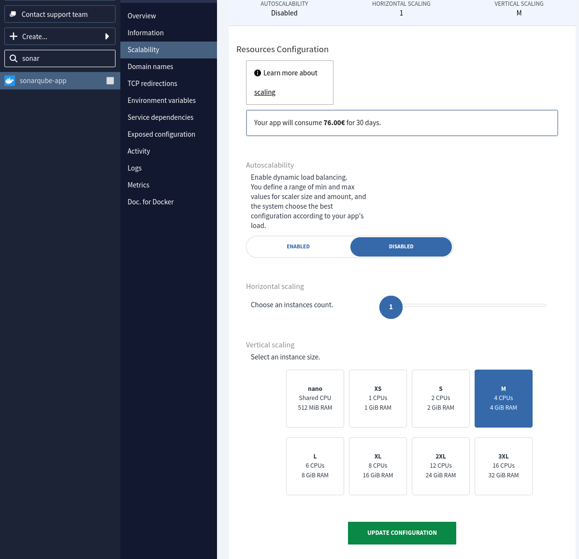View the Metrics page
The image size is (579, 559).
pos(138,185)
